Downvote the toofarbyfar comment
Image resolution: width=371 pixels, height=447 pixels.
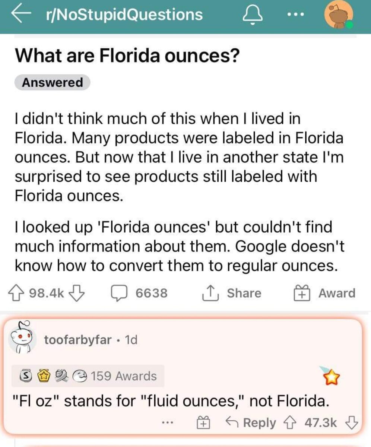[x=352, y=423]
